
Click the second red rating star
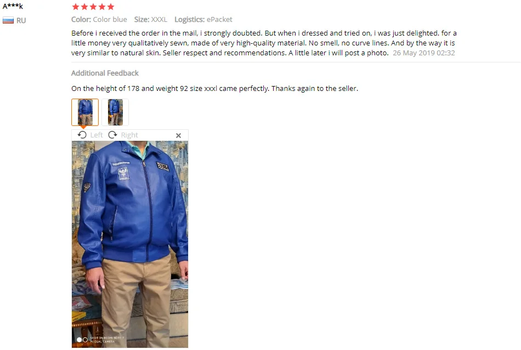coord(84,7)
